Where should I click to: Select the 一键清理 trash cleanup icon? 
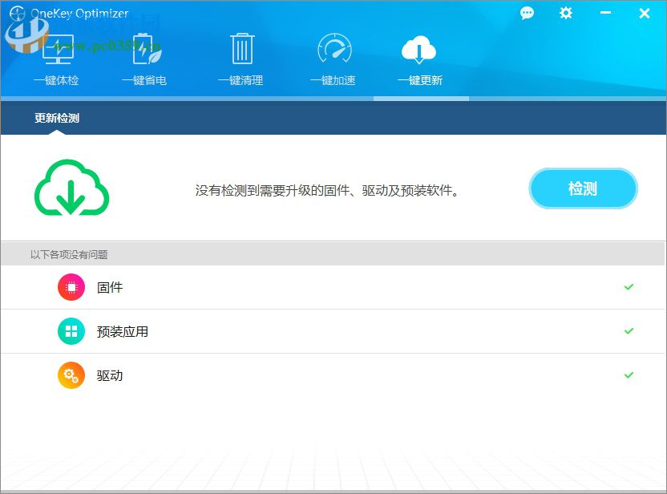tap(241, 48)
